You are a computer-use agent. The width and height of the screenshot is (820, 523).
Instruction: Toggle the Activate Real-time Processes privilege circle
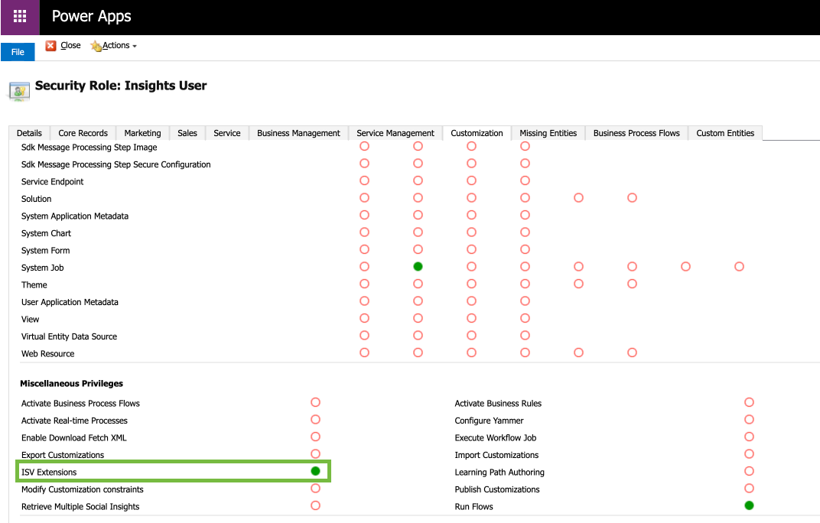(x=315, y=420)
